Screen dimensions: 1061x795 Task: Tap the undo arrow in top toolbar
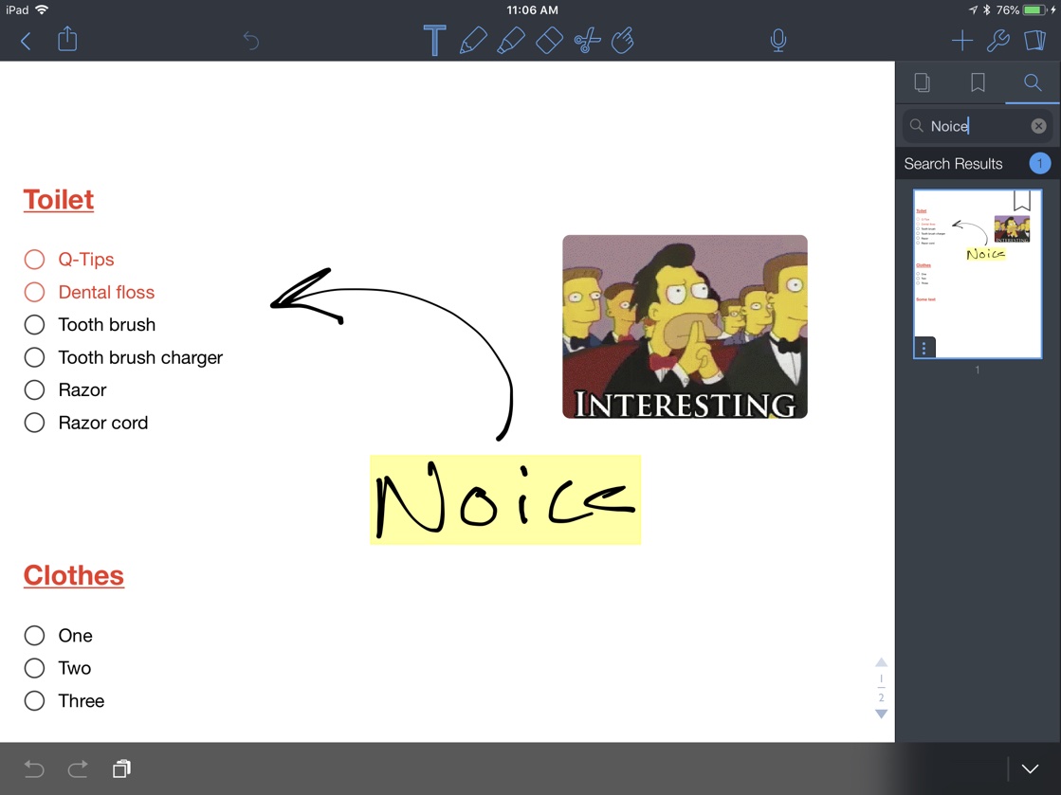click(x=251, y=41)
